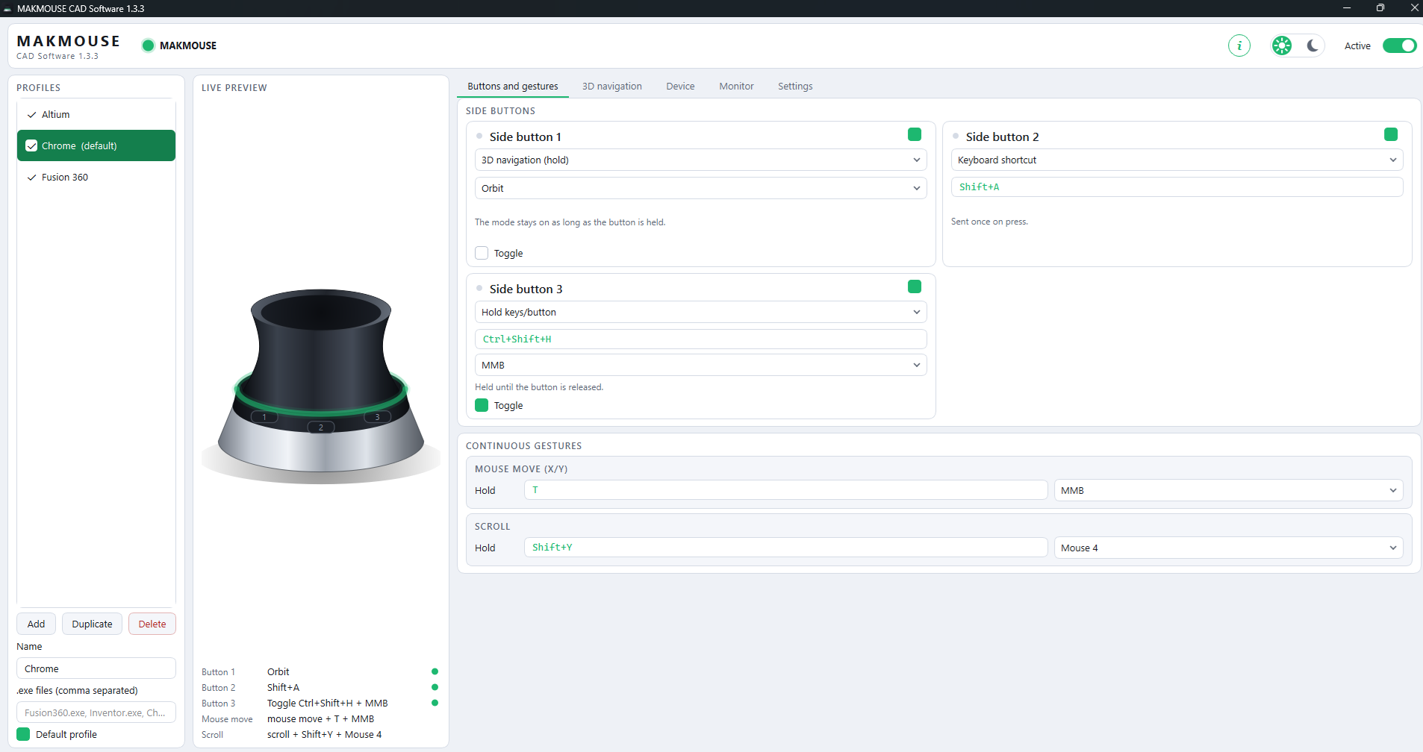
Task: Disable Side button 1 with its green checkbox
Action: pyautogui.click(x=915, y=134)
